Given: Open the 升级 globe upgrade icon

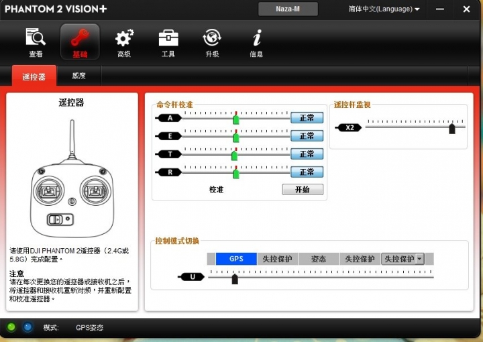Looking at the screenshot, I should click(212, 42).
